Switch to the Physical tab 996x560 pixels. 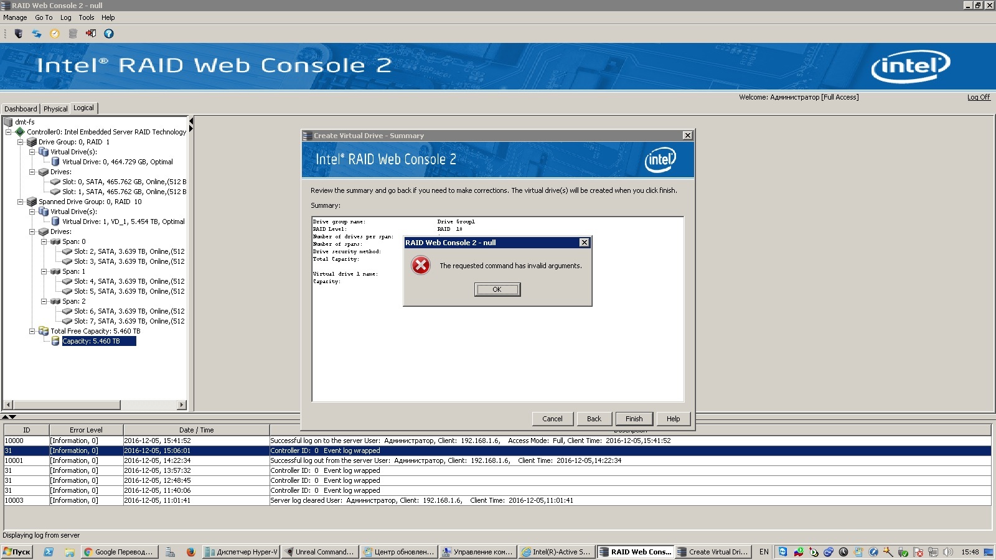click(x=55, y=109)
